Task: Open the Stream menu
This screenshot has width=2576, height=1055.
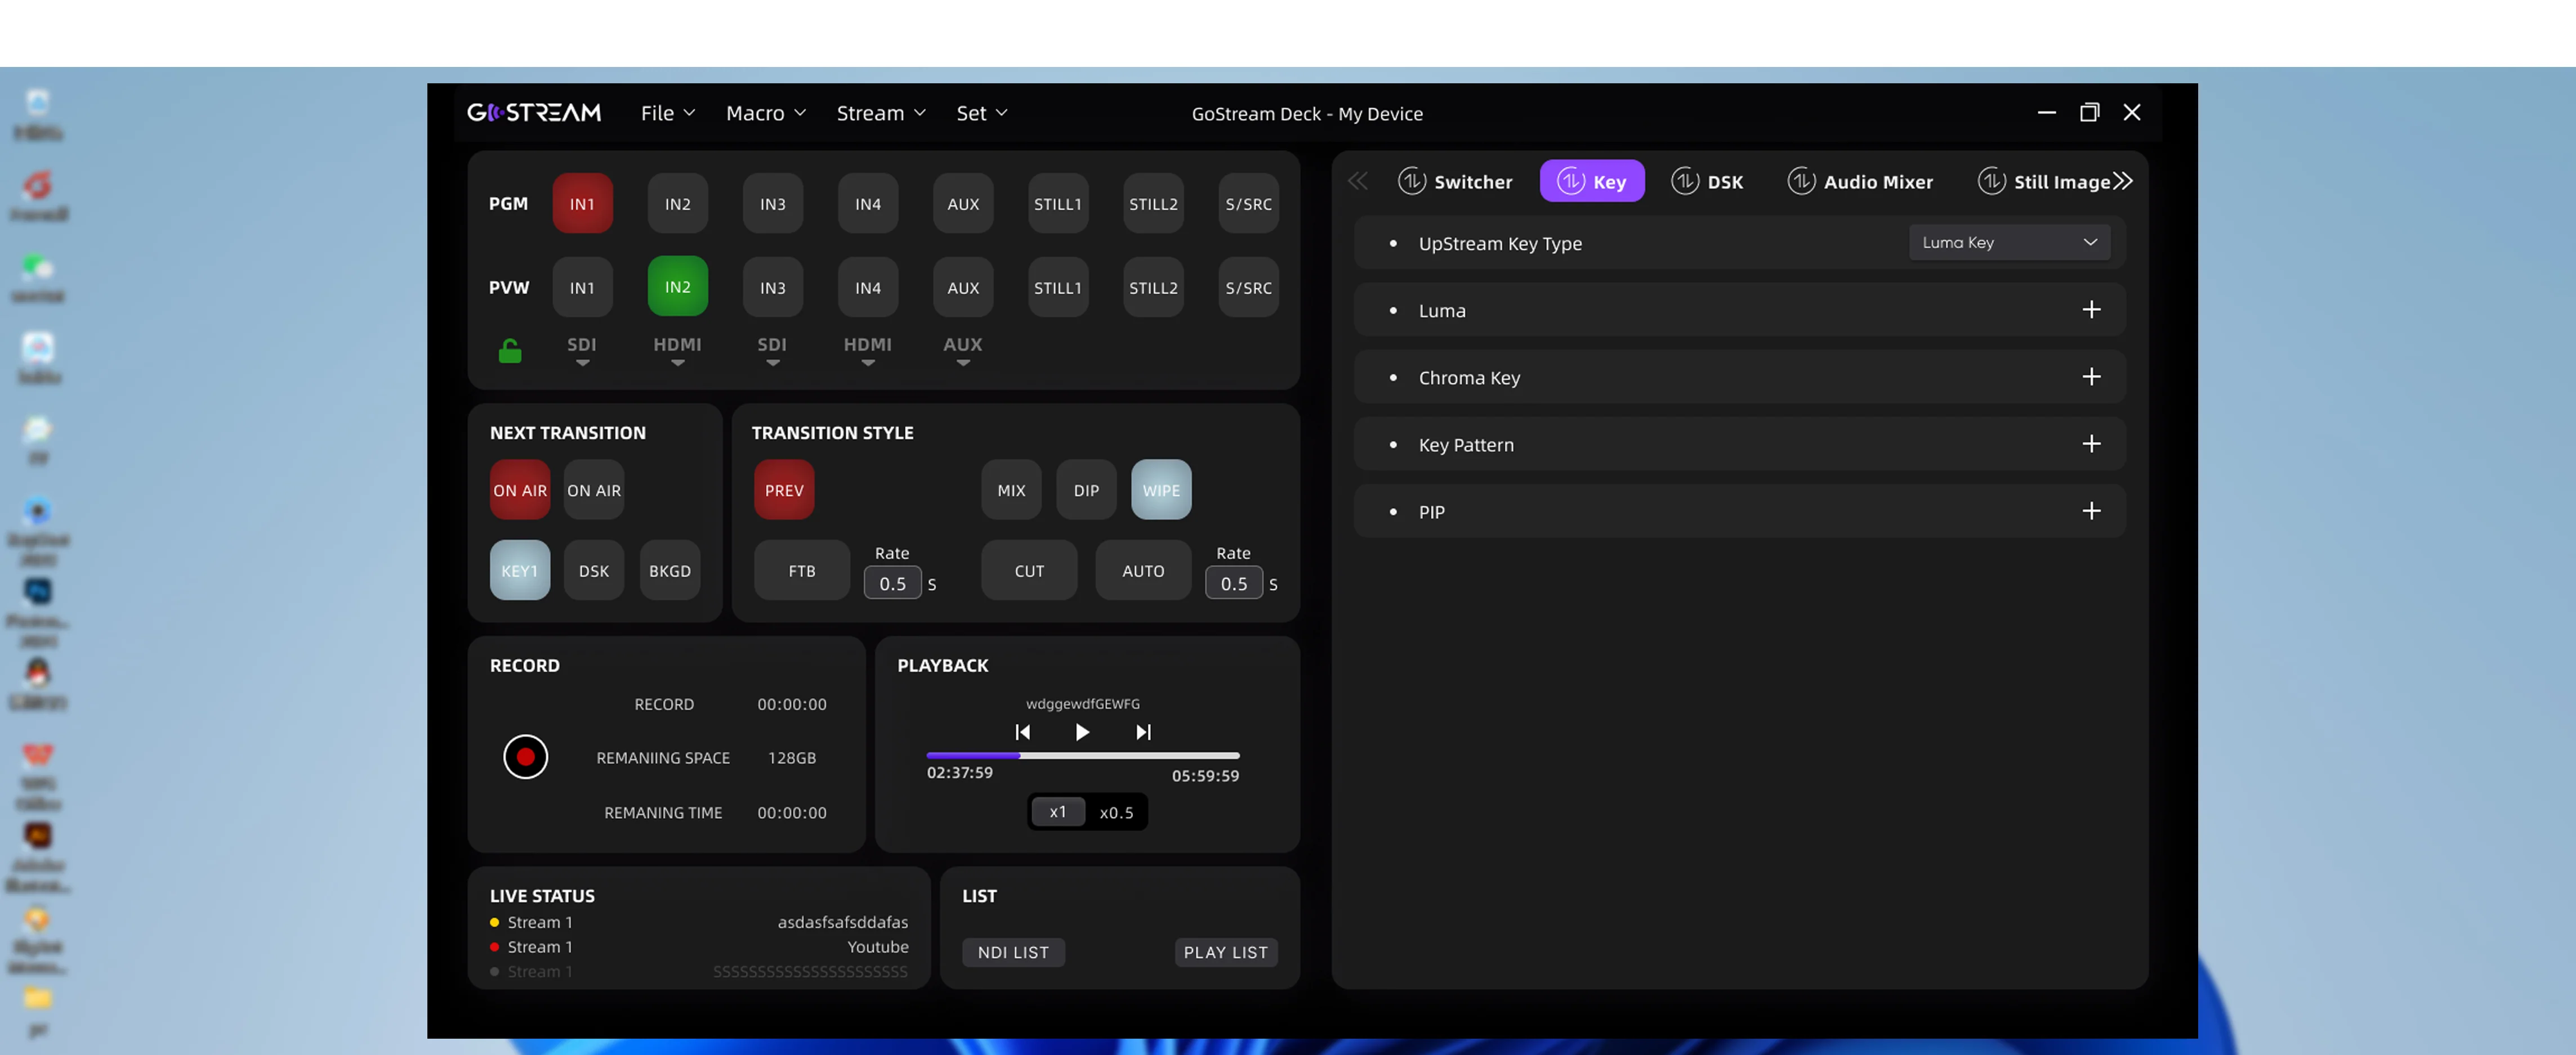Action: (881, 113)
